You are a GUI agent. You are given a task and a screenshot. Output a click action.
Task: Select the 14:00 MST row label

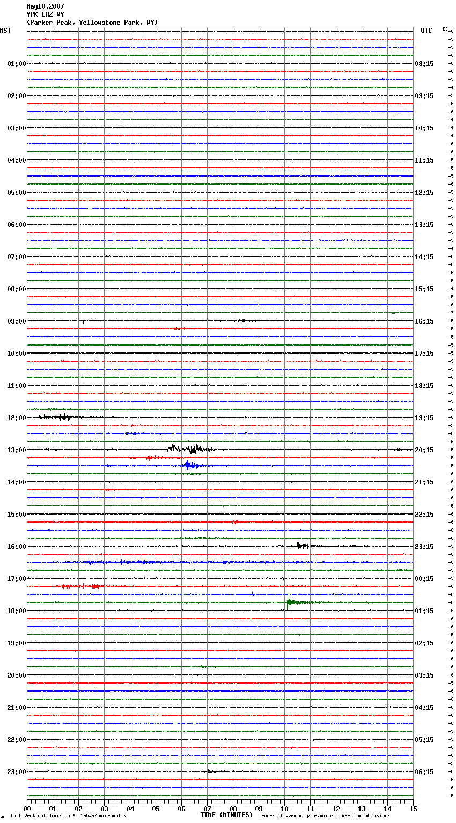pos(16,482)
